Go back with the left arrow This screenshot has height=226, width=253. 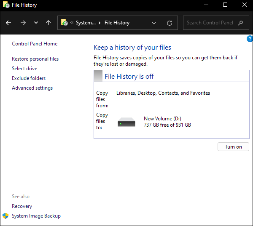8,23
